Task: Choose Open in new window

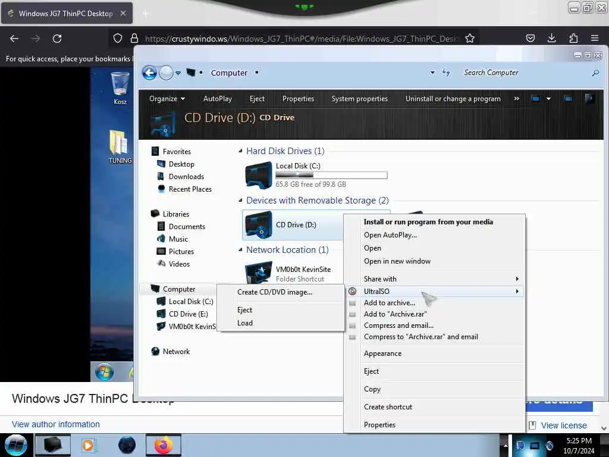Action: click(397, 261)
